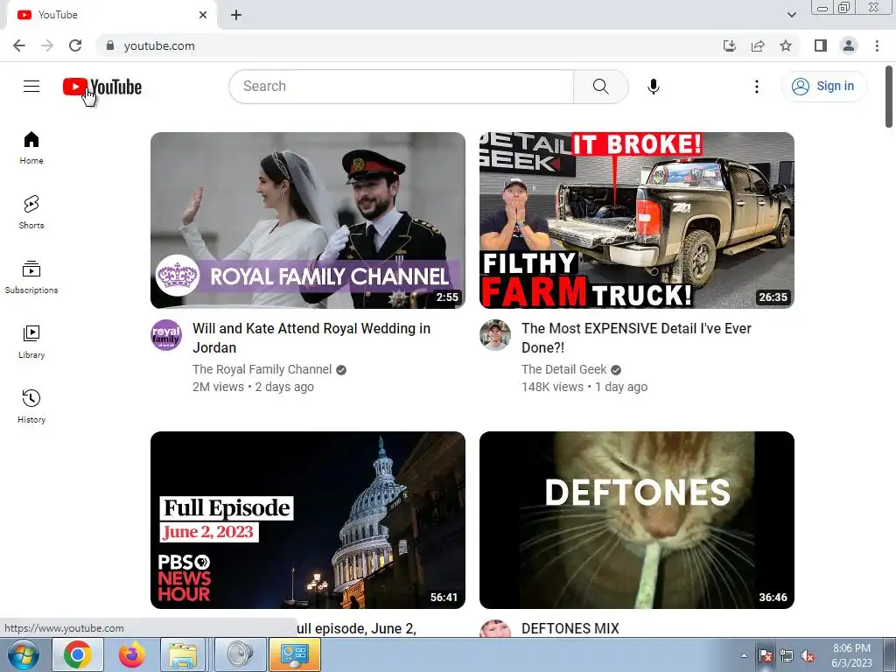The width and height of the screenshot is (896, 672).
Task: Play the DEFTONES cat thumbnail
Action: [x=637, y=520]
